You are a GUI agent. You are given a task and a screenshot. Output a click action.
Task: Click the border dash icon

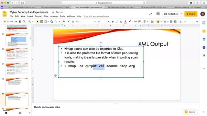pos(77,22)
